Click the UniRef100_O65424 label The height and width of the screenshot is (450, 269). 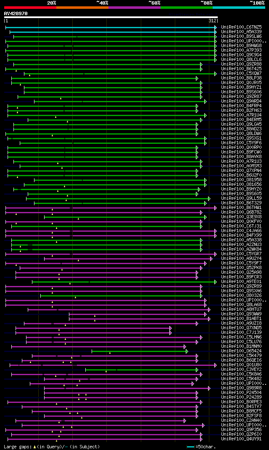(x=241, y=351)
